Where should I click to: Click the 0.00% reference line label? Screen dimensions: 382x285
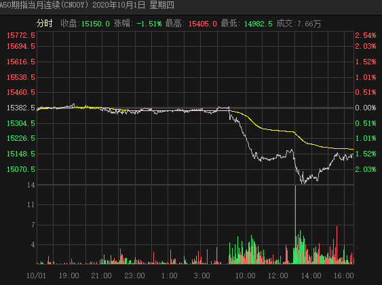coord(366,108)
